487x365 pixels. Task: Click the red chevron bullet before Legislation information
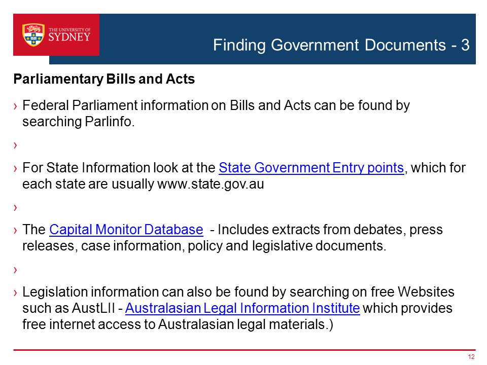coord(15,293)
